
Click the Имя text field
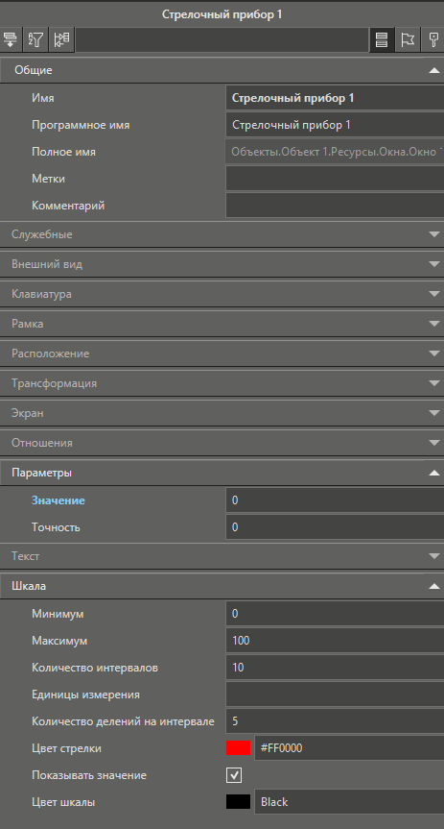(x=336, y=98)
